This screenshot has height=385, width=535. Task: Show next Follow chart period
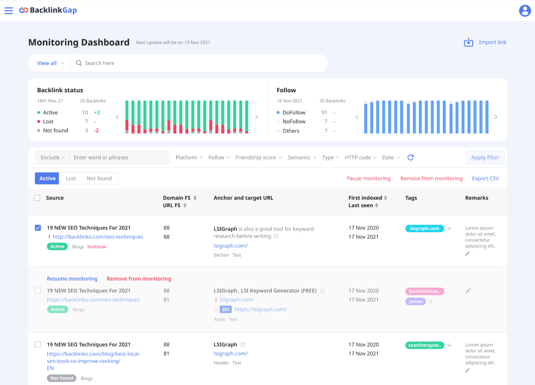tap(496, 117)
